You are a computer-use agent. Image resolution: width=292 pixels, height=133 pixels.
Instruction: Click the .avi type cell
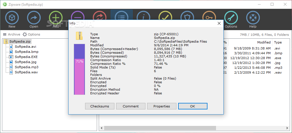point(277,48)
